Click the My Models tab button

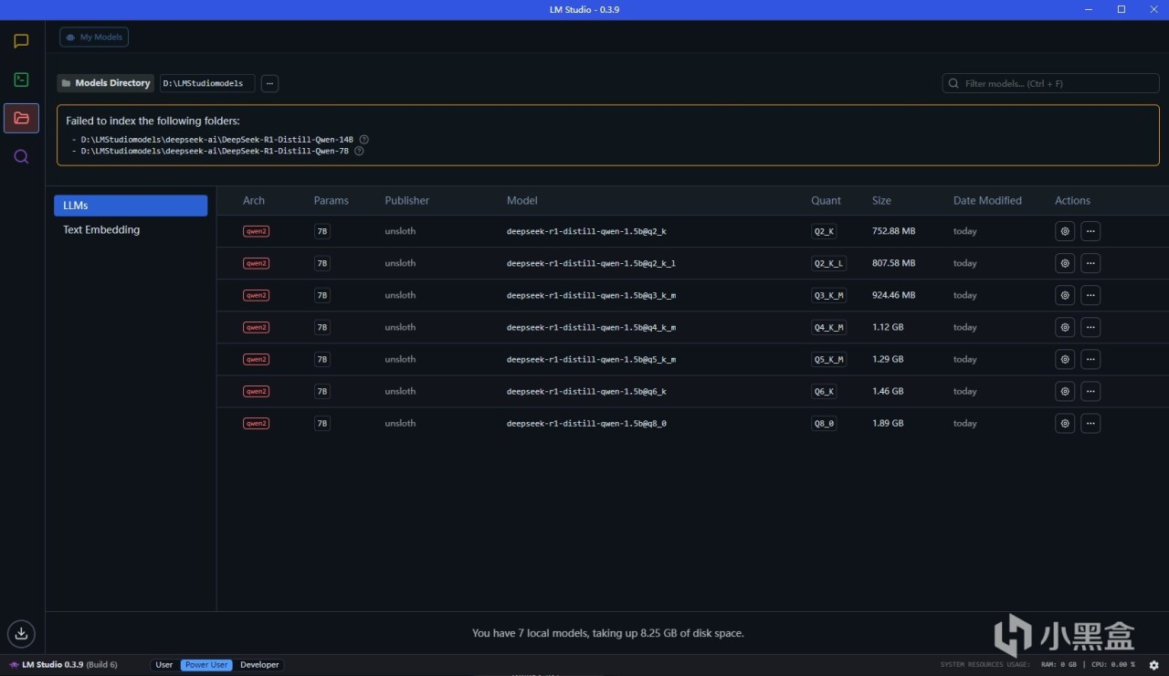click(x=94, y=37)
